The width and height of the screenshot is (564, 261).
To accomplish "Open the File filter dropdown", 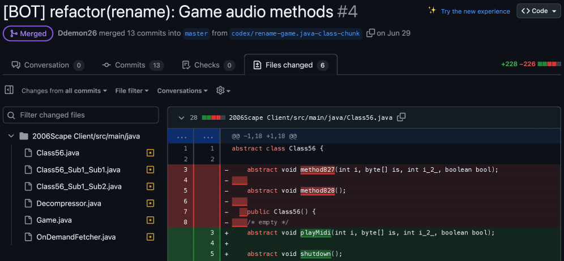I will pyautogui.click(x=132, y=91).
